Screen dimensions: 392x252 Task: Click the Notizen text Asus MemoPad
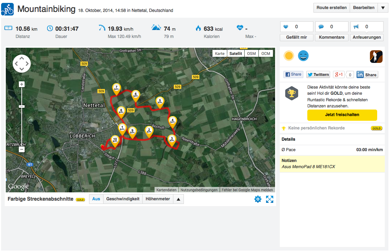pyautogui.click(x=308, y=167)
